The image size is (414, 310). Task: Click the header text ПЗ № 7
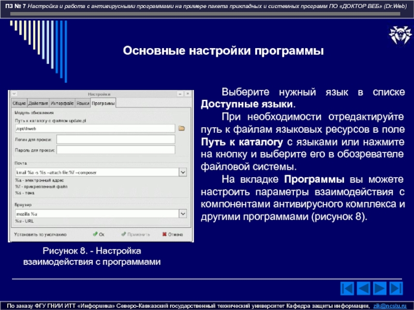pyautogui.click(x=16, y=6)
